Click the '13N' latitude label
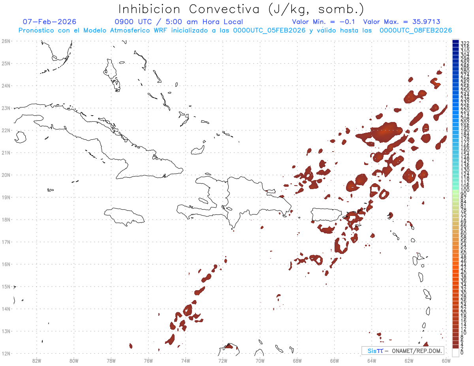474x366 pixels. point(6,331)
